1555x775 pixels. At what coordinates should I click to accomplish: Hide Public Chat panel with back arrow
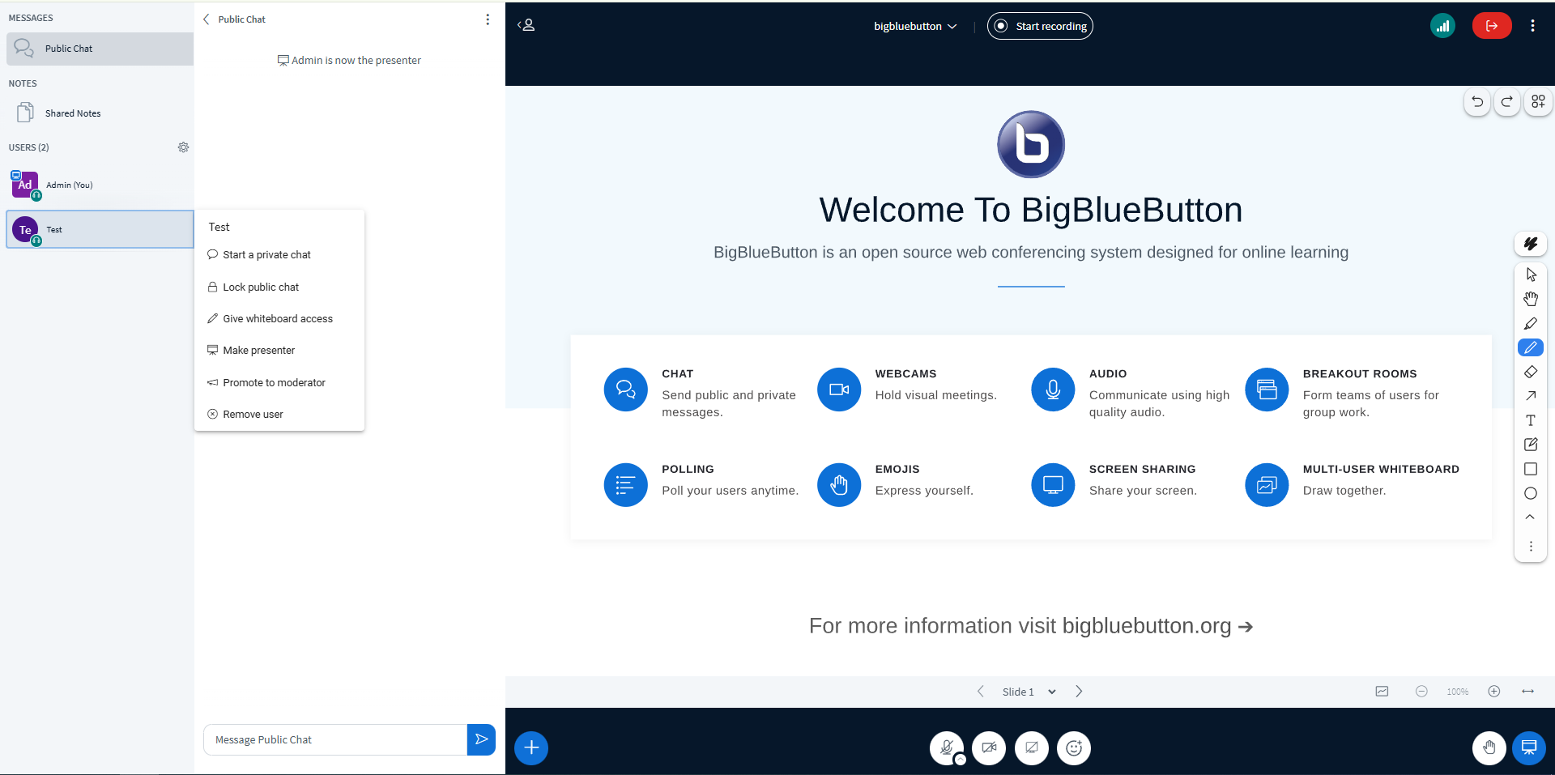tap(207, 19)
